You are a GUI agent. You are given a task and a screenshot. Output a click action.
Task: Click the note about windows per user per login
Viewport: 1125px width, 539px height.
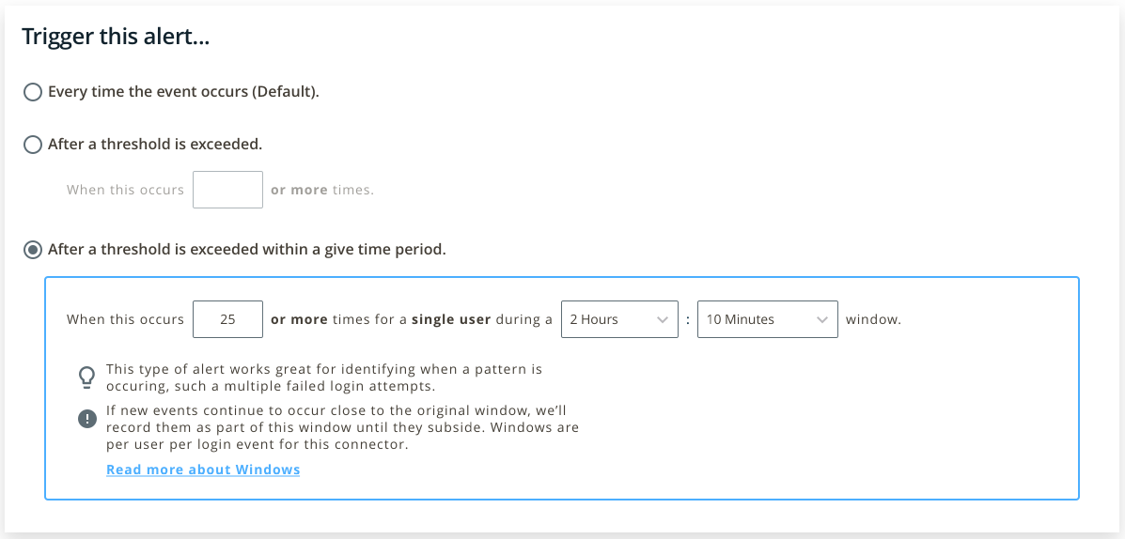[x=342, y=428]
